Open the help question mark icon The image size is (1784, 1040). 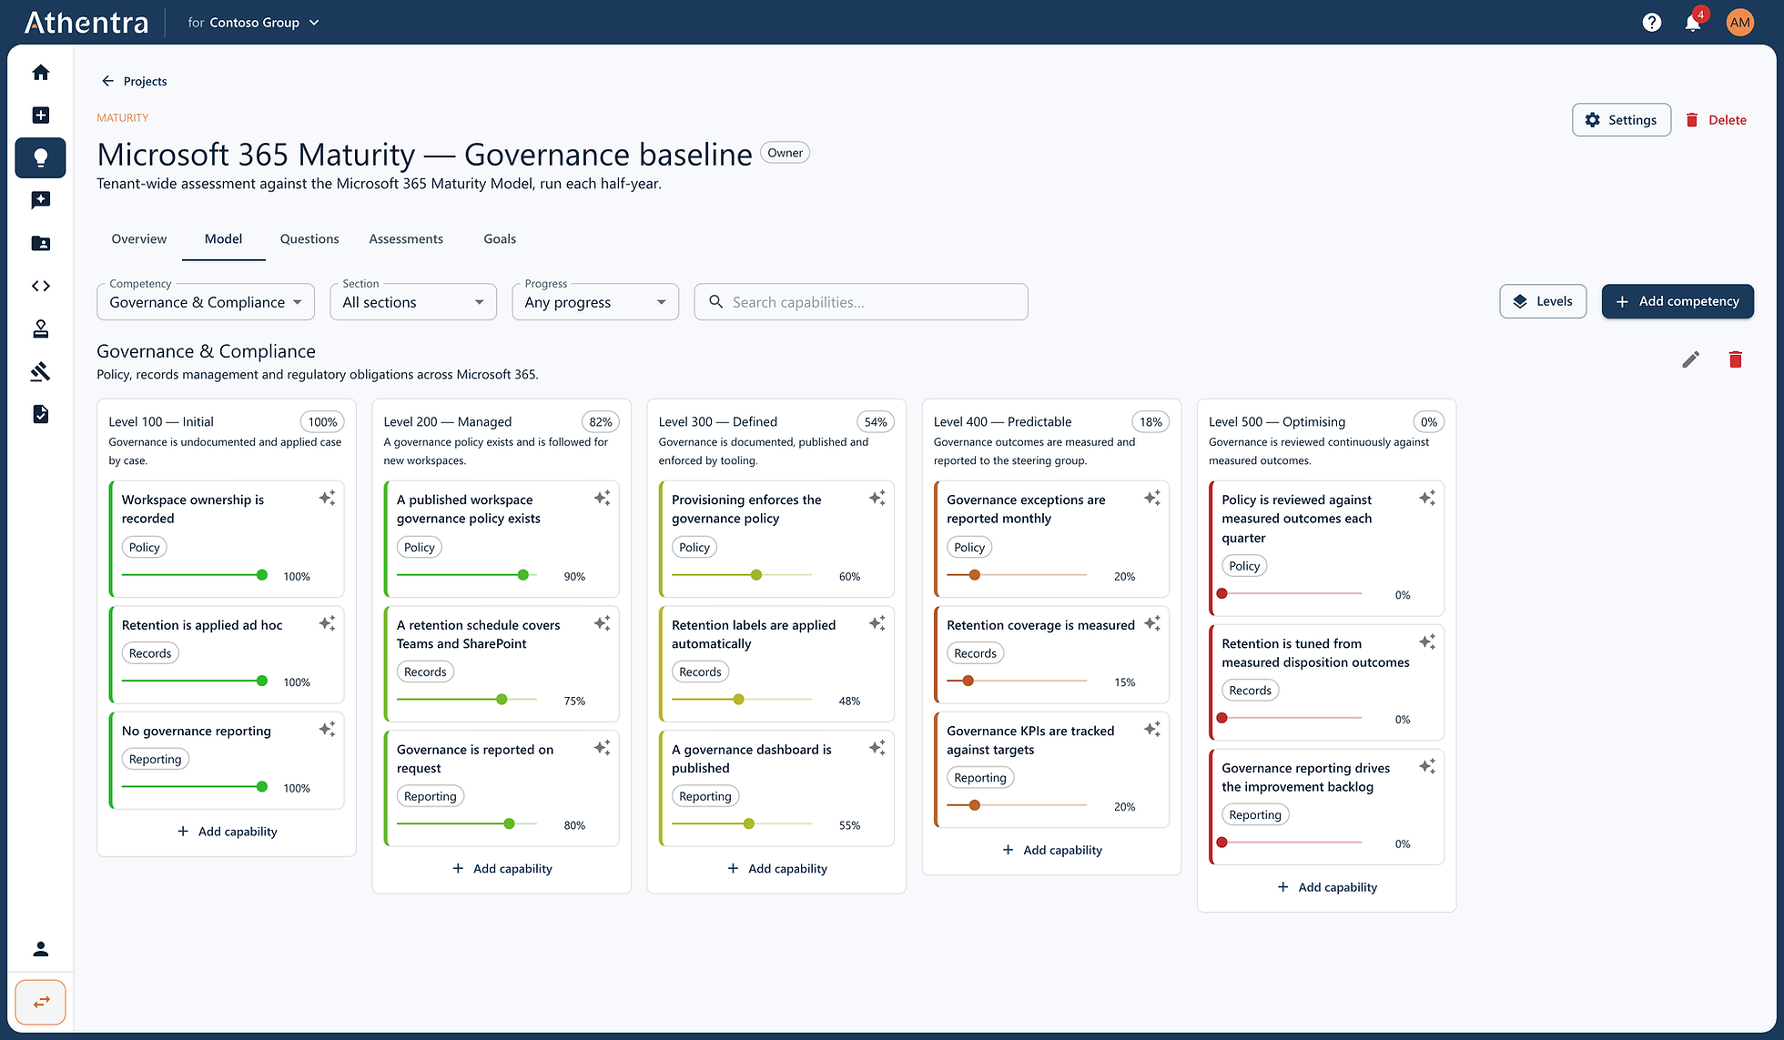click(x=1652, y=23)
